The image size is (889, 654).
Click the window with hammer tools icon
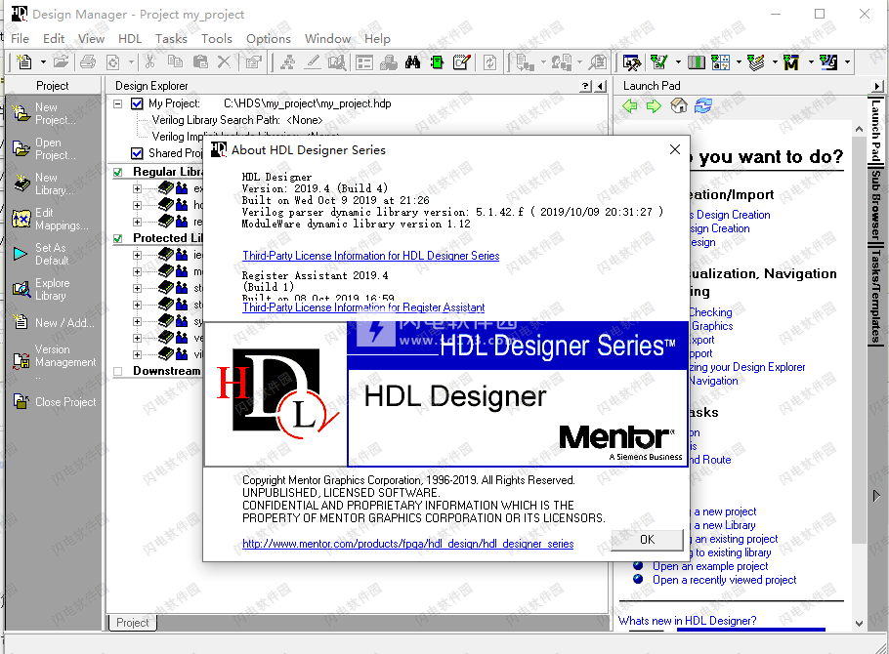632,62
